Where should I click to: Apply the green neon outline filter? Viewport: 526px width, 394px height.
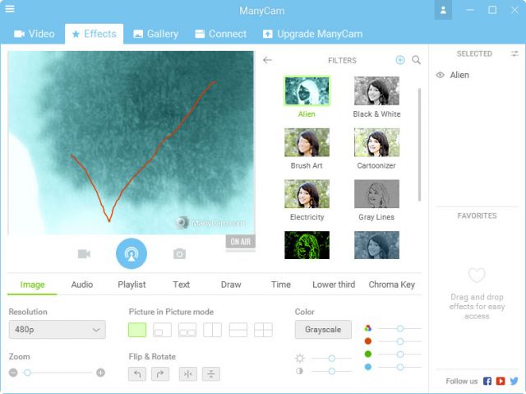point(307,245)
